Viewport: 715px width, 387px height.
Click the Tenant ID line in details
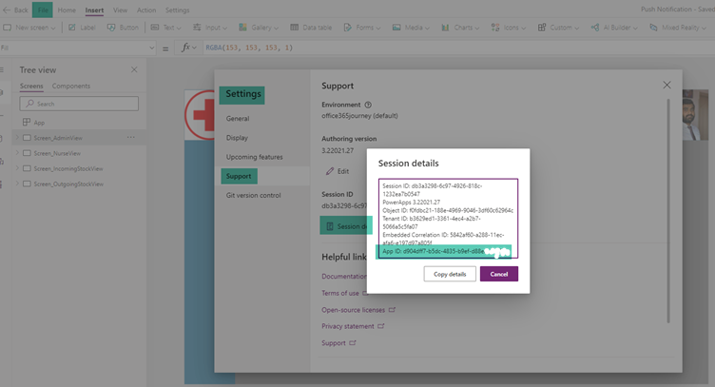pos(432,223)
